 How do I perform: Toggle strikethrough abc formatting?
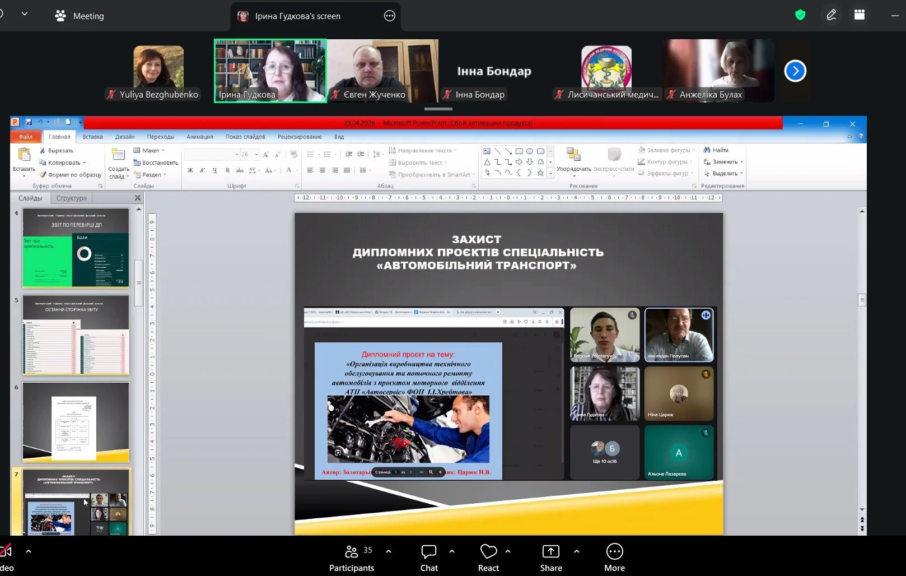coord(240,170)
